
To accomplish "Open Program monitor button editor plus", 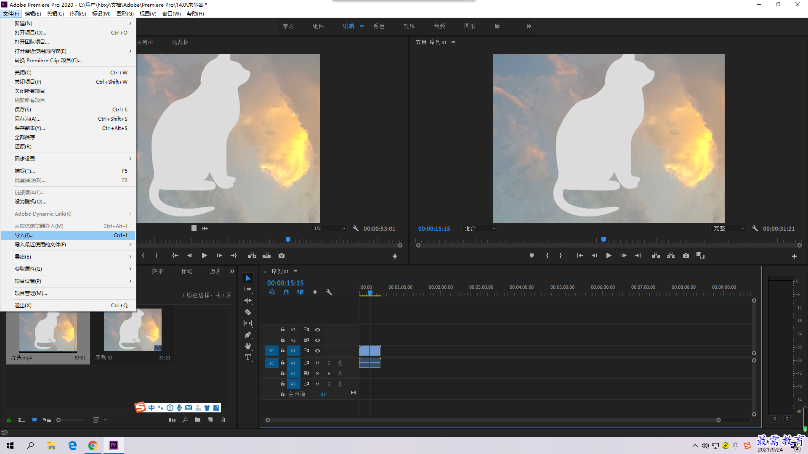I will (x=794, y=256).
